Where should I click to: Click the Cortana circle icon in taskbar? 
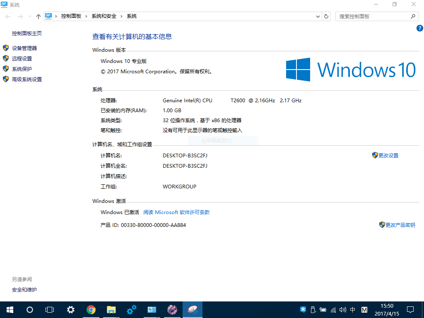coord(29,310)
